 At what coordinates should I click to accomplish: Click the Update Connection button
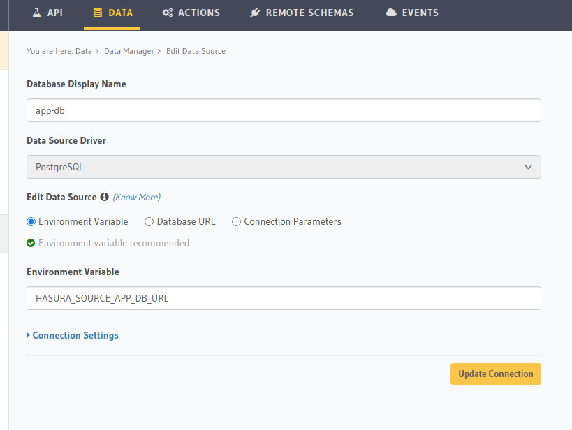click(x=495, y=374)
